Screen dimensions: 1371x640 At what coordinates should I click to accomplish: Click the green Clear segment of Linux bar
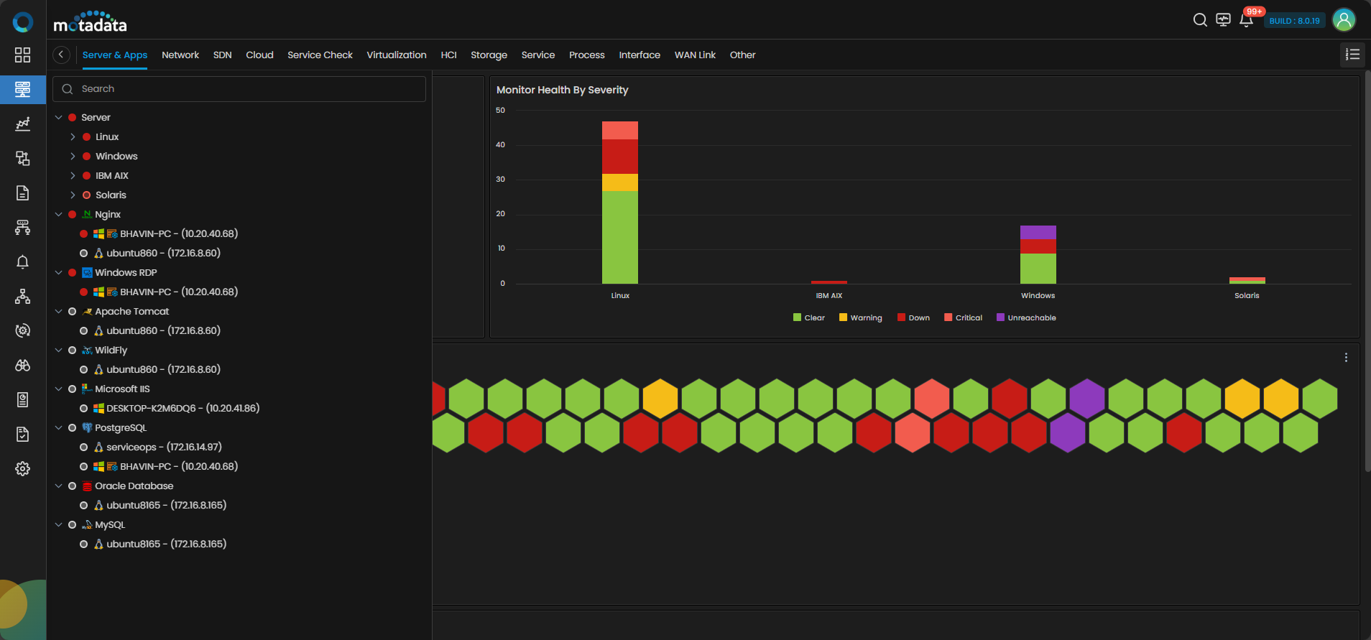tap(620, 237)
